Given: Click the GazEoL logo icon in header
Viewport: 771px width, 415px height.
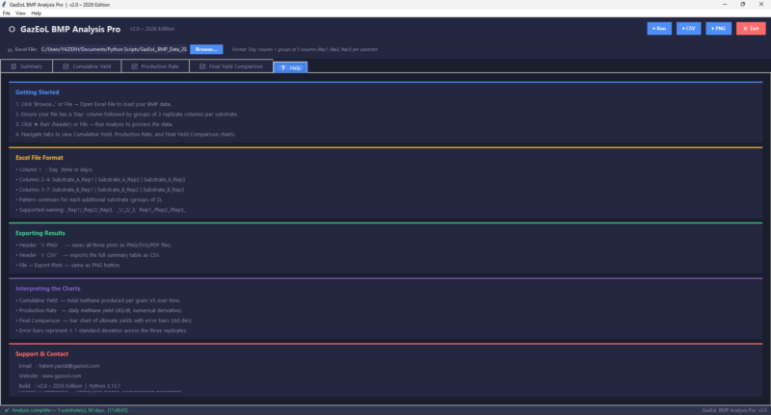Looking at the screenshot, I should (x=11, y=29).
